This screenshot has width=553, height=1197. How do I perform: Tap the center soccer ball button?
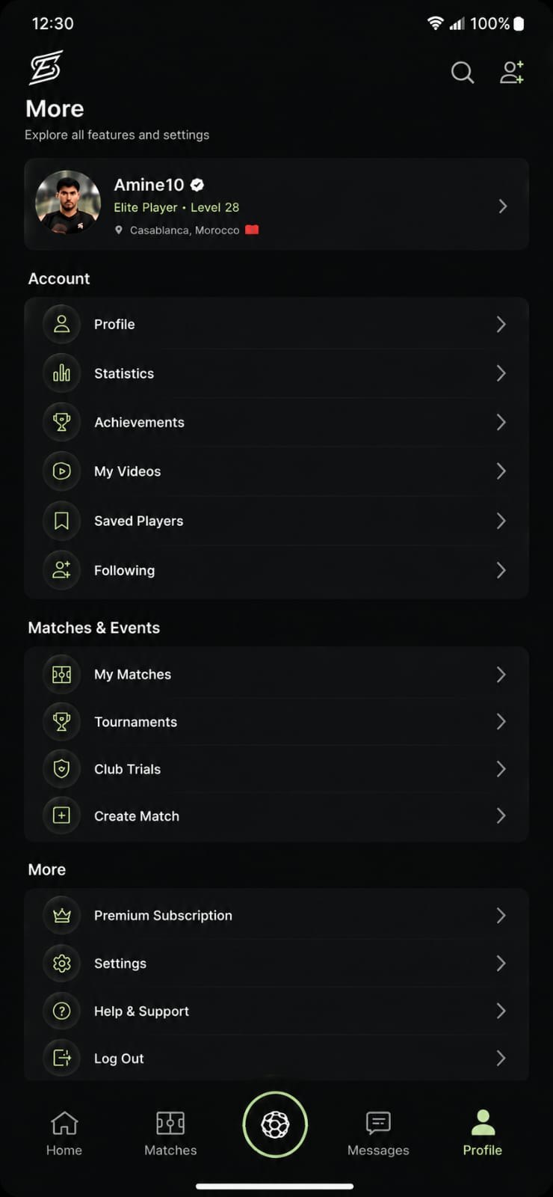click(x=275, y=1124)
